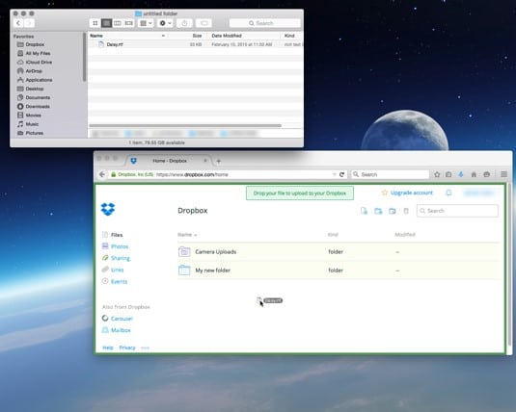Go forward in Finder window

coord(29,23)
